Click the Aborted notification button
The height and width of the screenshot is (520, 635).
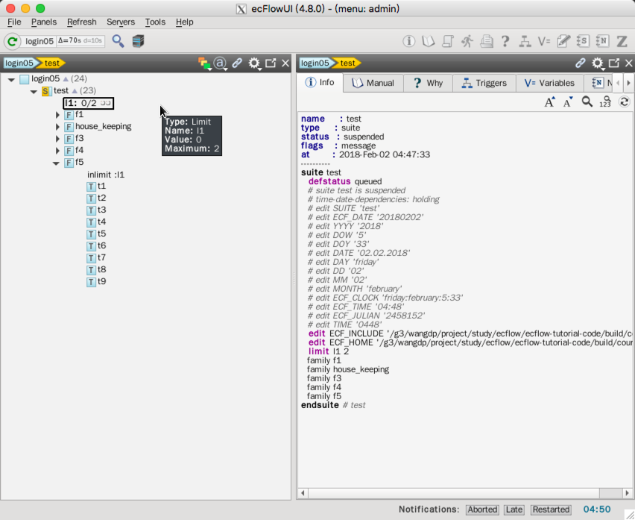point(482,510)
